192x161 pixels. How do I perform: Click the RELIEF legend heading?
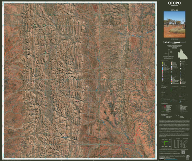pyautogui.click(x=162, y=85)
